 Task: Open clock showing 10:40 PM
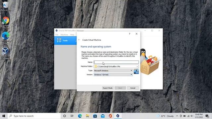tap(199, 116)
